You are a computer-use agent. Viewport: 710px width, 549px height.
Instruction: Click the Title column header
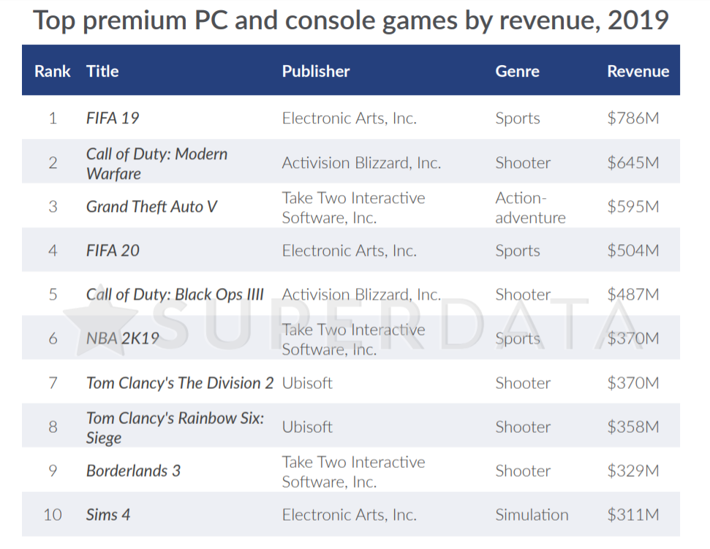pyautogui.click(x=102, y=71)
